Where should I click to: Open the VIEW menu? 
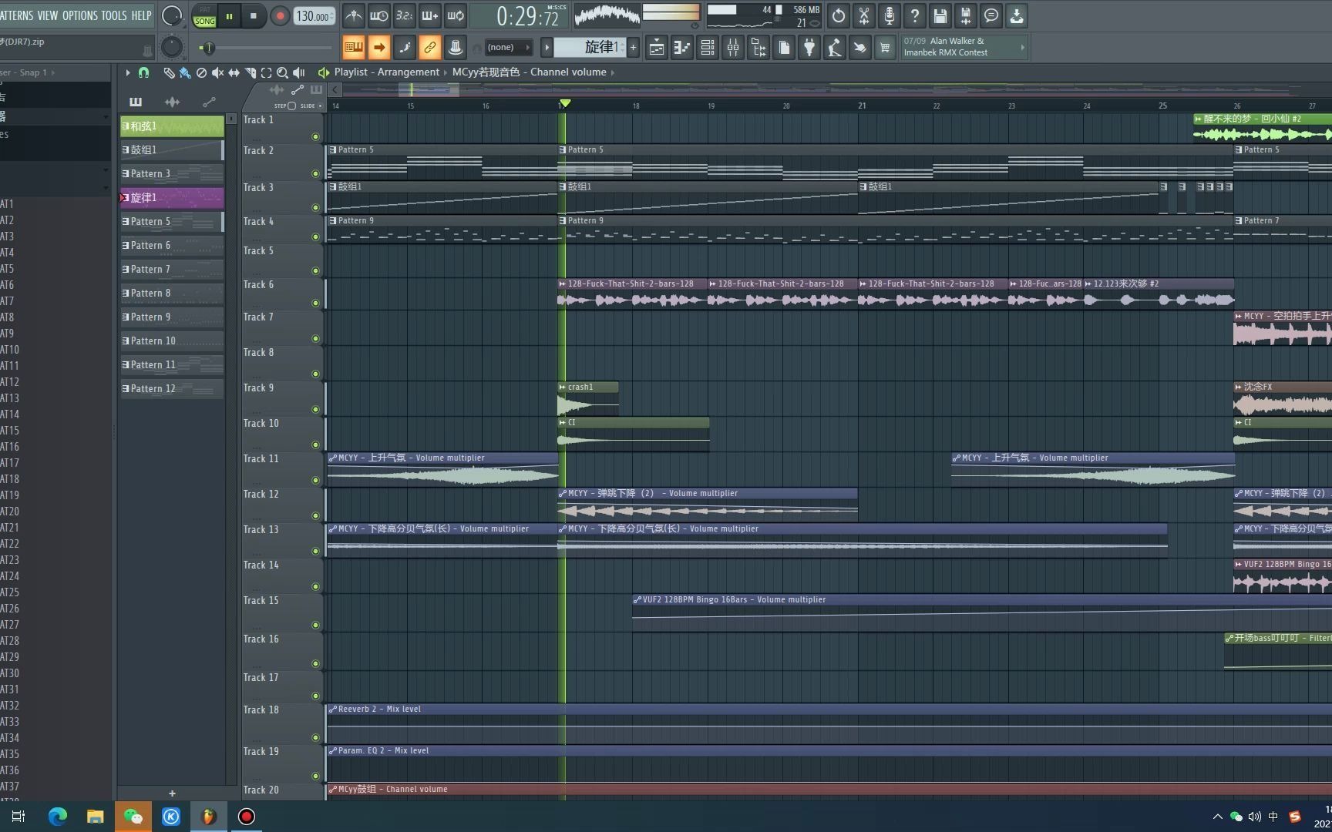47,15
